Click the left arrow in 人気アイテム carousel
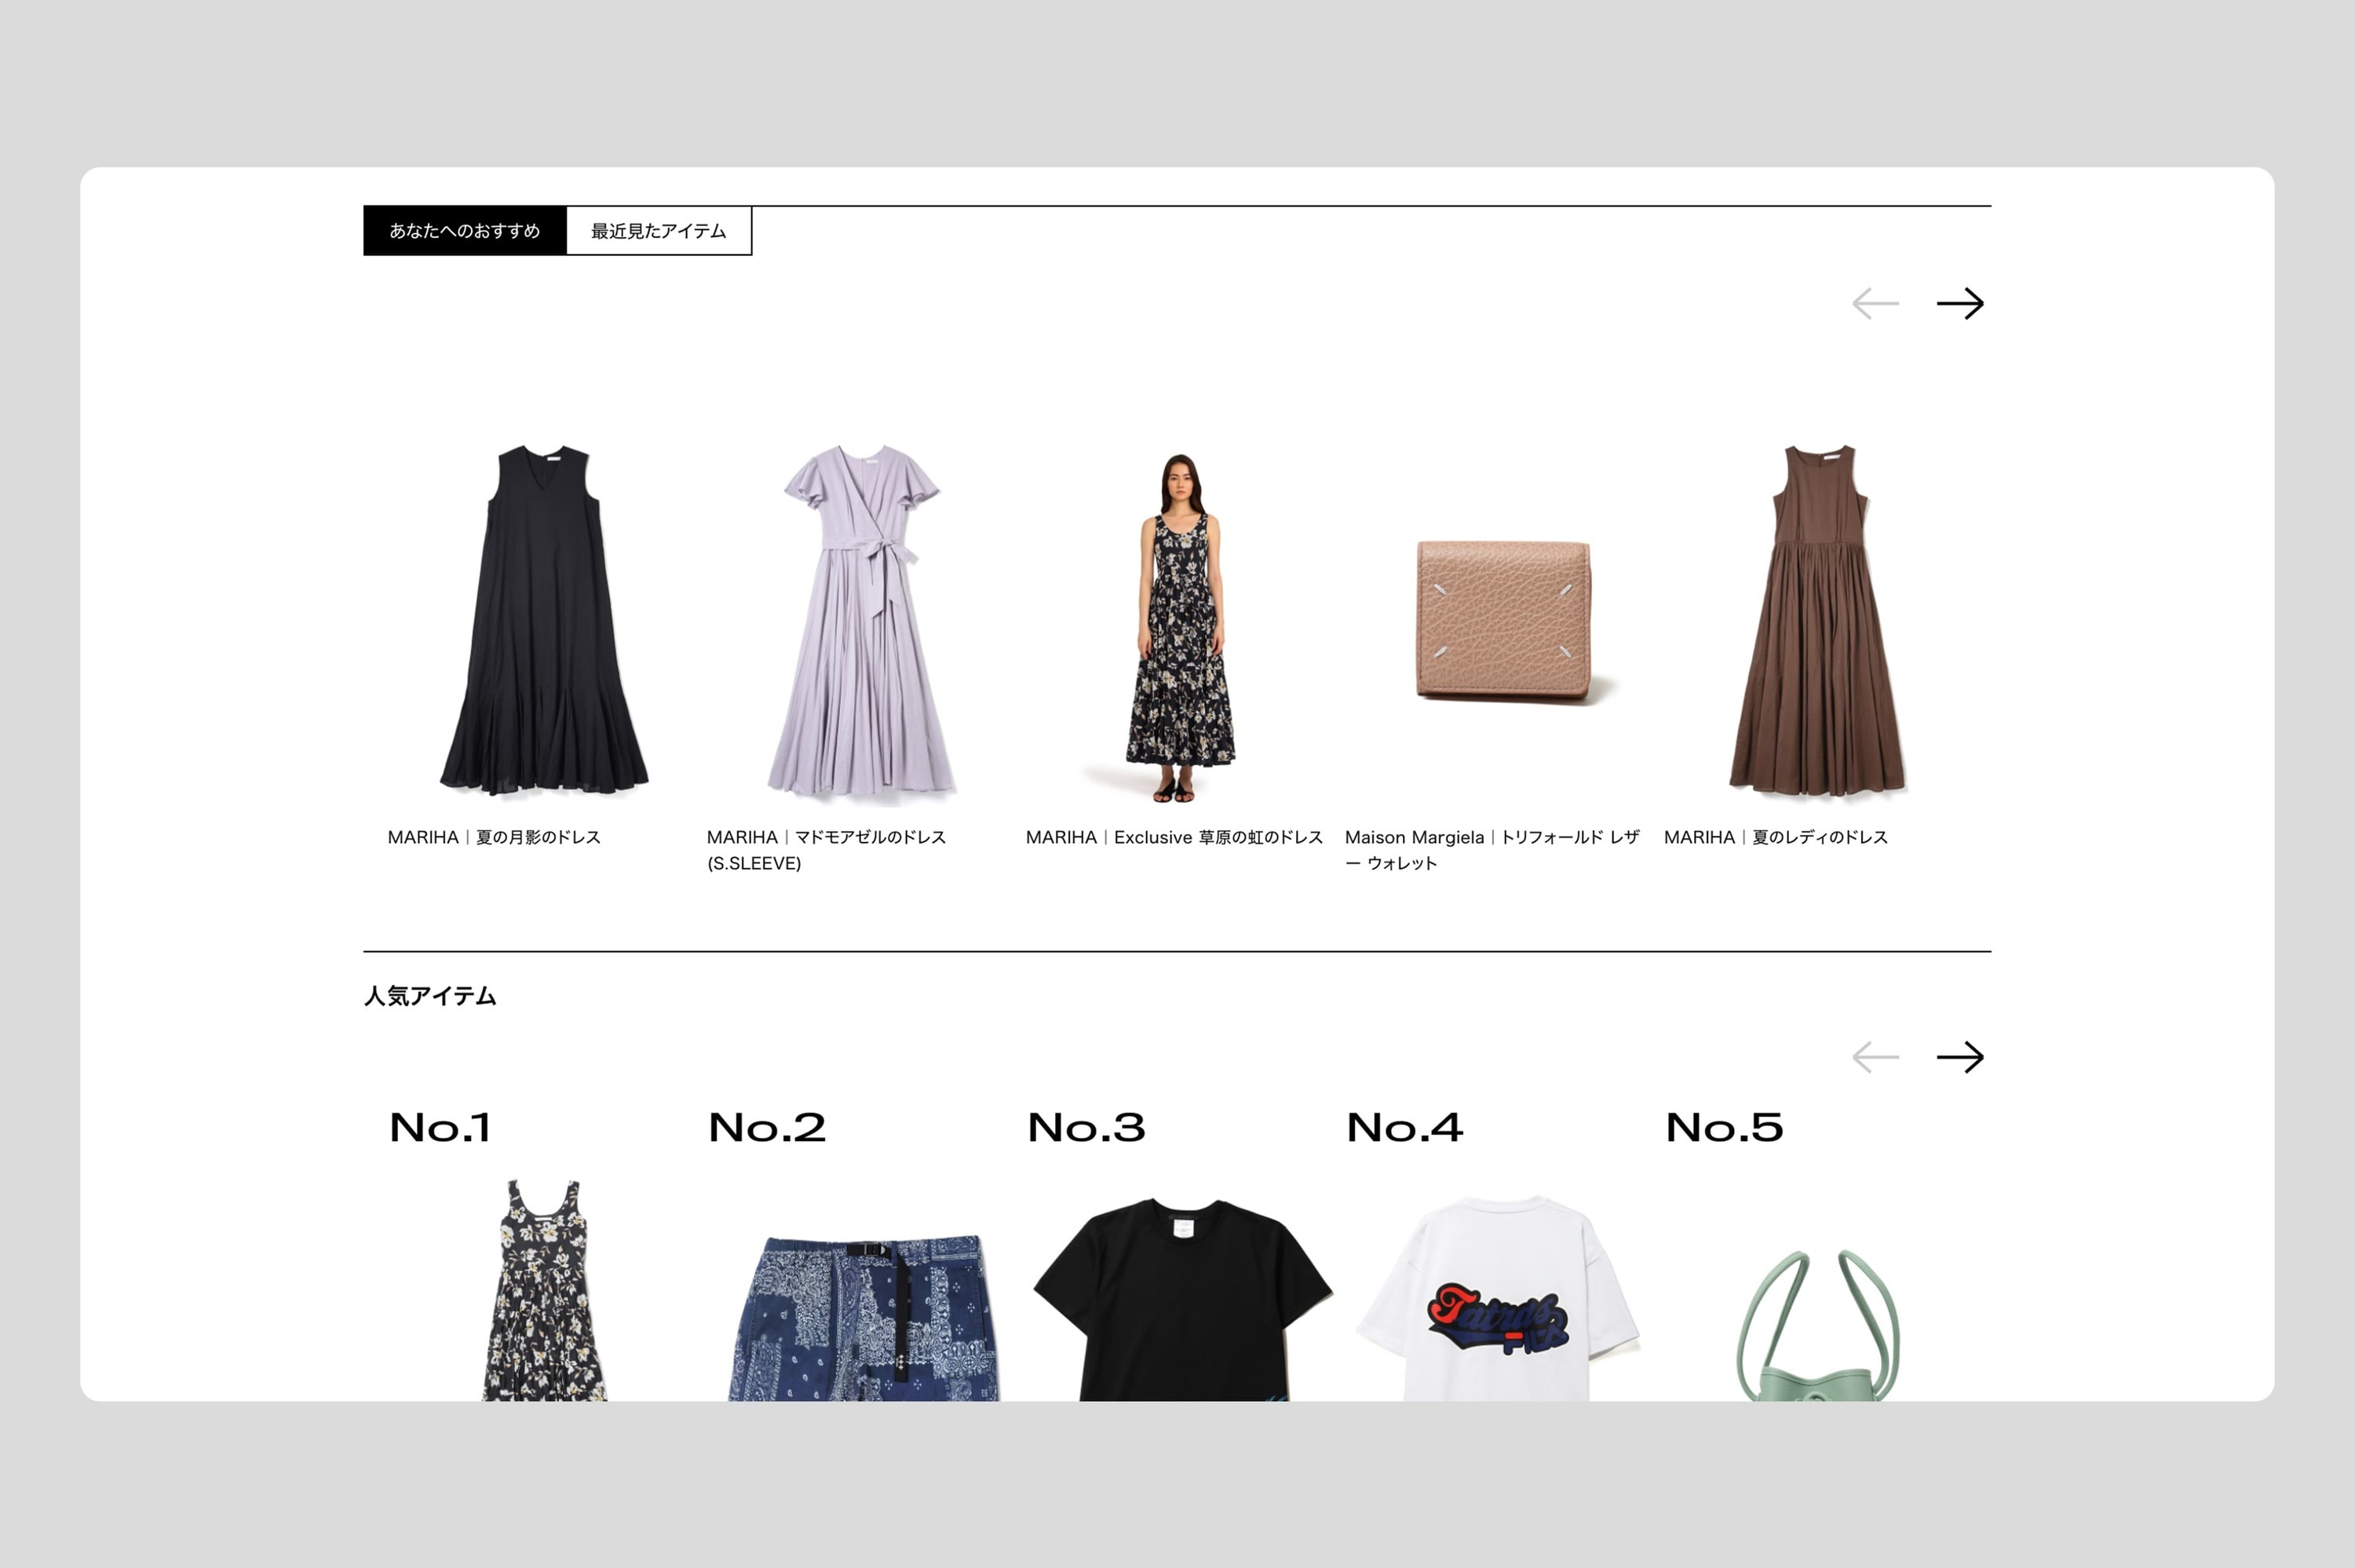The height and width of the screenshot is (1568, 2355). tap(1877, 1057)
